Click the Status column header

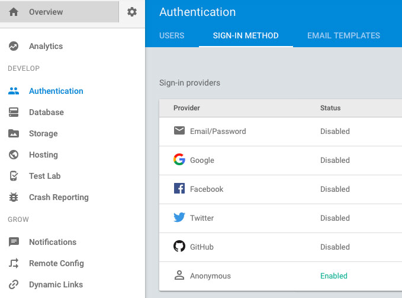(x=330, y=108)
